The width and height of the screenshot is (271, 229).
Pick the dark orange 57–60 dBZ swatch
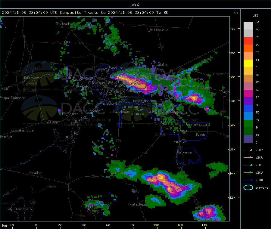tap(248, 48)
